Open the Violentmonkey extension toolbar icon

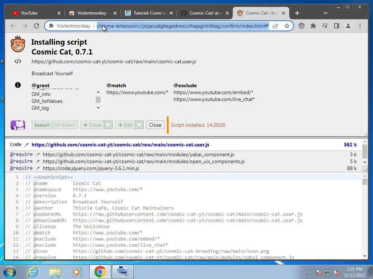coord(301,26)
